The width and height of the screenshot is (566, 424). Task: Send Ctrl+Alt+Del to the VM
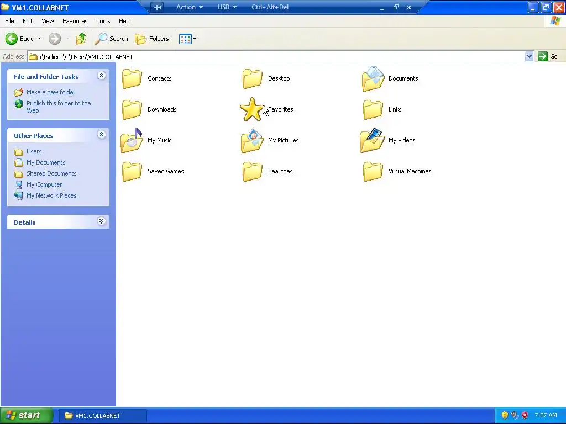pyautogui.click(x=270, y=7)
